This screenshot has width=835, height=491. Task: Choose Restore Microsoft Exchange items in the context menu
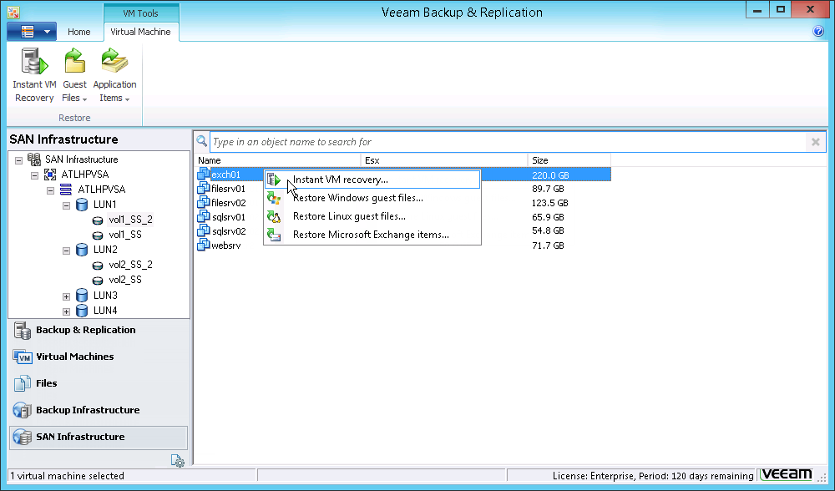point(372,235)
